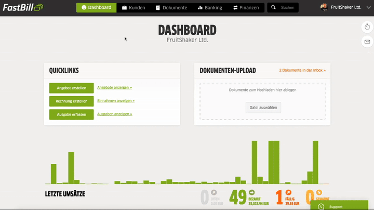This screenshot has width=374, height=210.
Task: Open the Dashboard tab
Action: point(96,8)
